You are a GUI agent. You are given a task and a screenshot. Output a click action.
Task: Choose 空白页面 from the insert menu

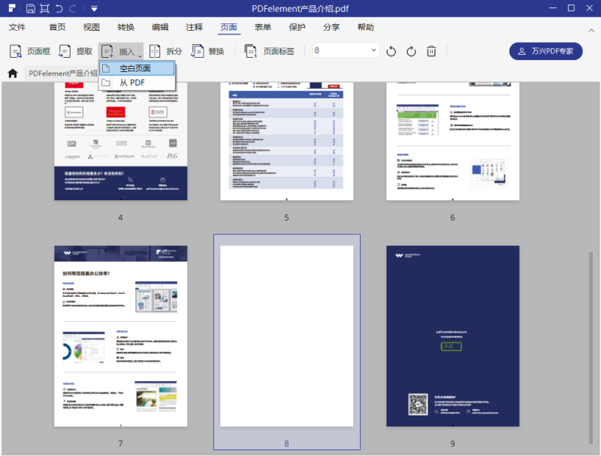pyautogui.click(x=135, y=68)
